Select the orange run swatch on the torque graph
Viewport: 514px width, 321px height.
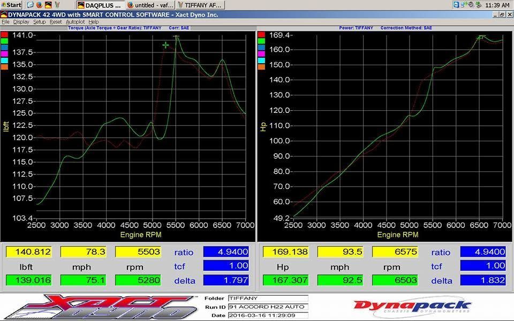point(4,67)
